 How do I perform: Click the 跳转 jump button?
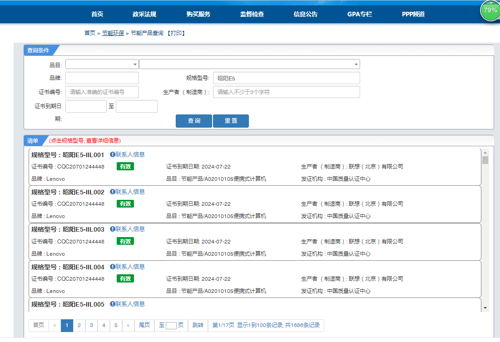[x=198, y=325]
